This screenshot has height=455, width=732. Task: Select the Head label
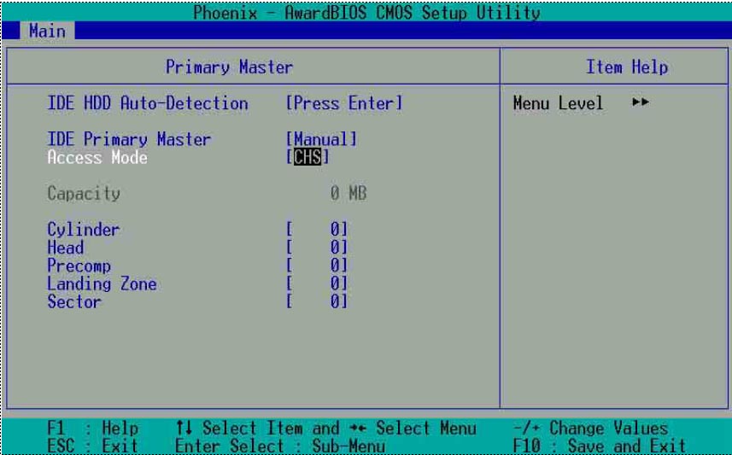[66, 247]
